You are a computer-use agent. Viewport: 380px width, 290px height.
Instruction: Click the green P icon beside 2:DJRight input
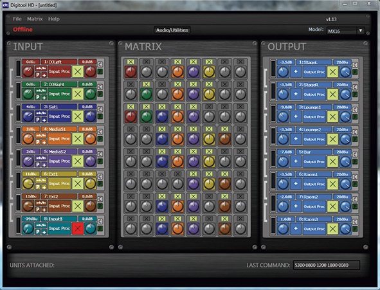(100, 94)
